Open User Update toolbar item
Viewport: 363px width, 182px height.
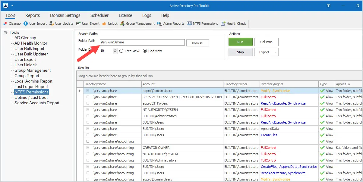pos(62,24)
